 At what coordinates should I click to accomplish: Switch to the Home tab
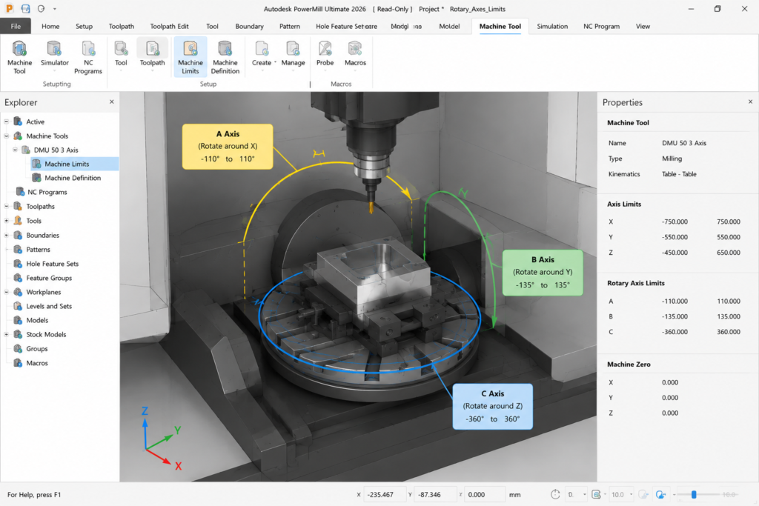[50, 26]
